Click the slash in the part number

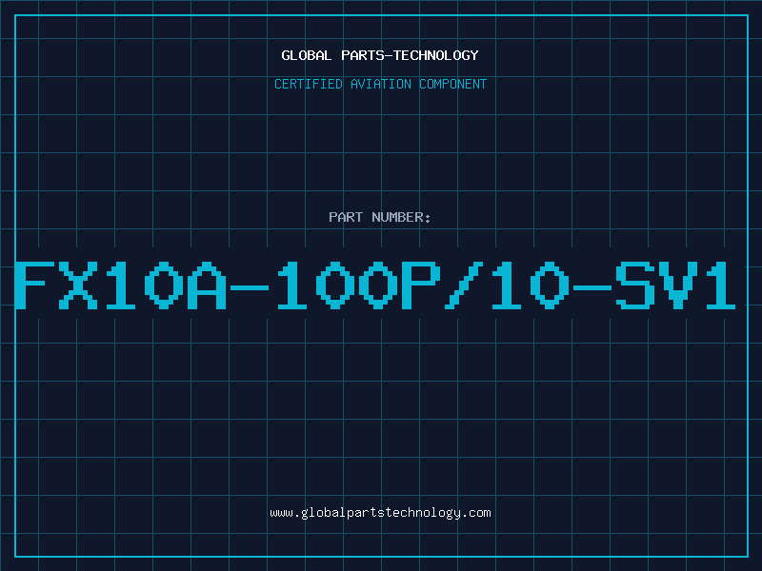pos(464,285)
